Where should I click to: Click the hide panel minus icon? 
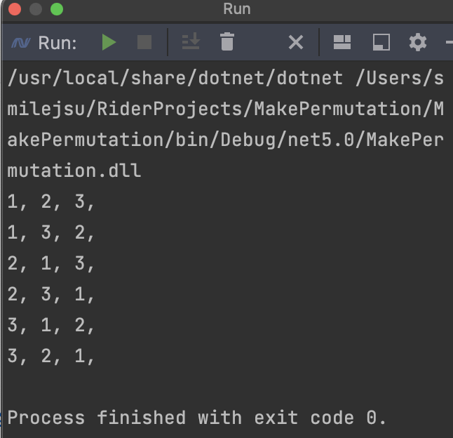pyautogui.click(x=449, y=43)
